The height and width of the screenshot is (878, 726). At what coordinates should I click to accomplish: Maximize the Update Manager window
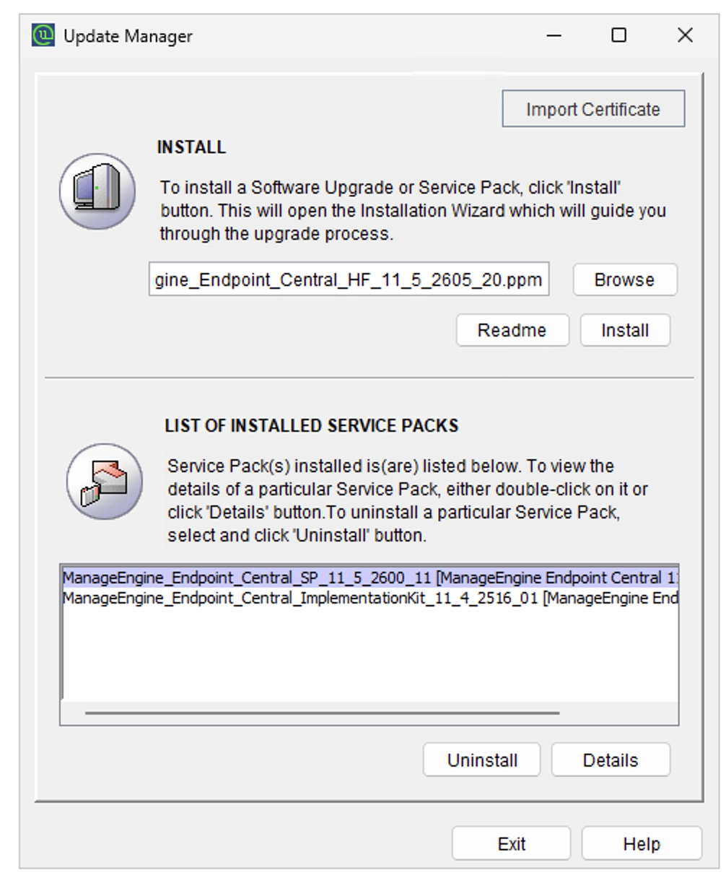click(x=619, y=35)
